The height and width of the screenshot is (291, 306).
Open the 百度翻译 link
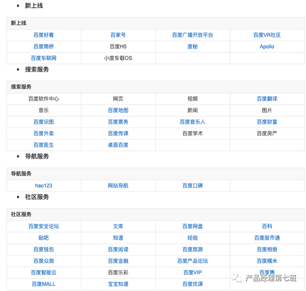tap(267, 99)
